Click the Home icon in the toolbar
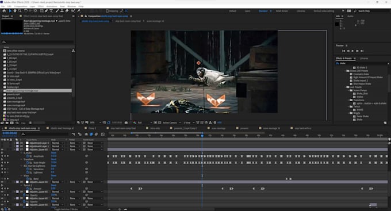 tap(4, 11)
